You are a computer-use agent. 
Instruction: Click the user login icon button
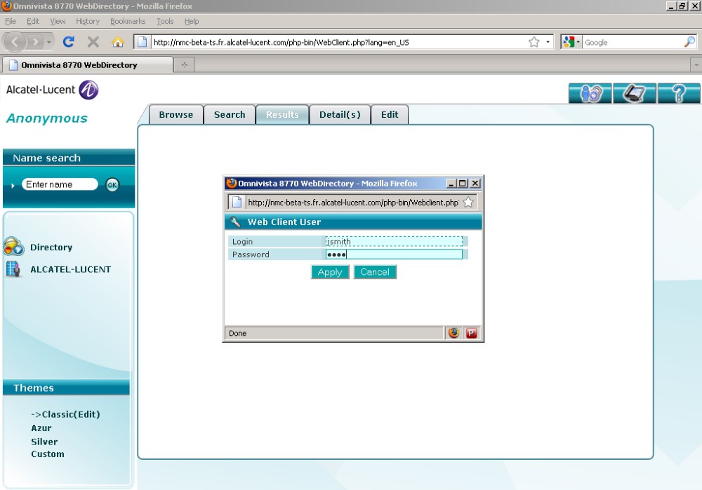[590, 93]
